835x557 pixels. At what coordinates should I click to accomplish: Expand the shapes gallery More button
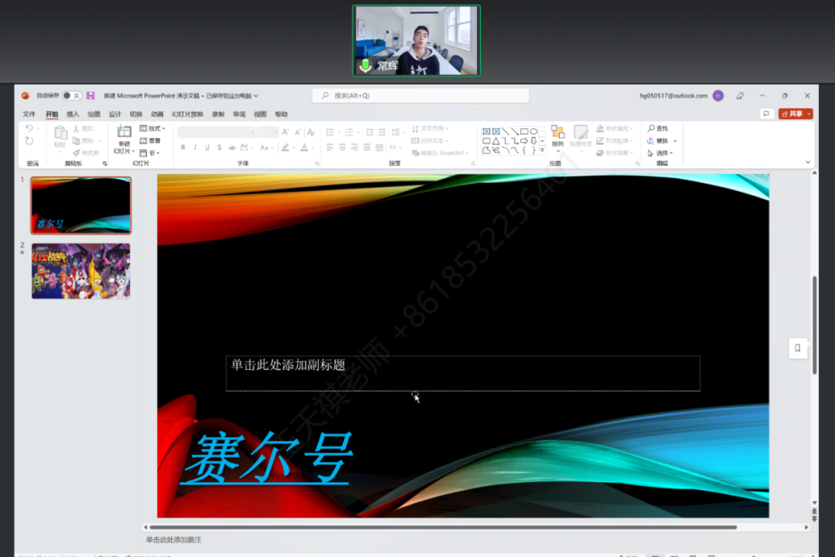coord(542,151)
